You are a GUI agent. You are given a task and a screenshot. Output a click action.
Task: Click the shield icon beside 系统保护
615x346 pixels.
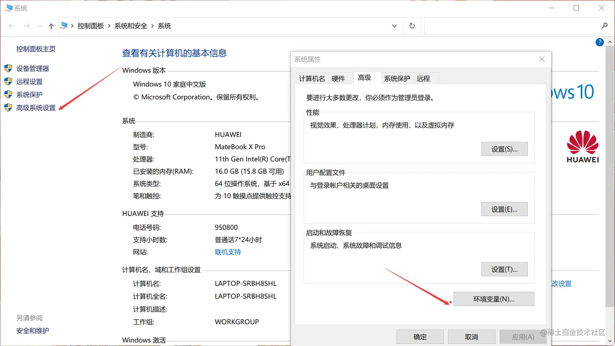pyautogui.click(x=8, y=94)
